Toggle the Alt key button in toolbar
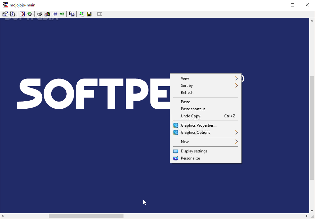Image resolution: width=315 pixels, height=219 pixels. pos(62,14)
